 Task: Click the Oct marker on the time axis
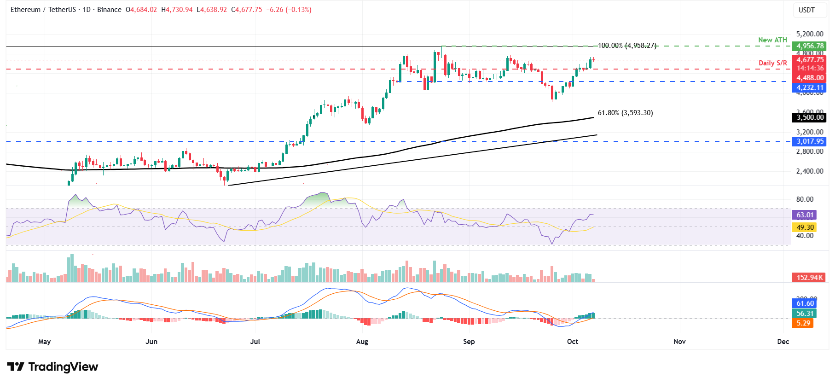[572, 342]
